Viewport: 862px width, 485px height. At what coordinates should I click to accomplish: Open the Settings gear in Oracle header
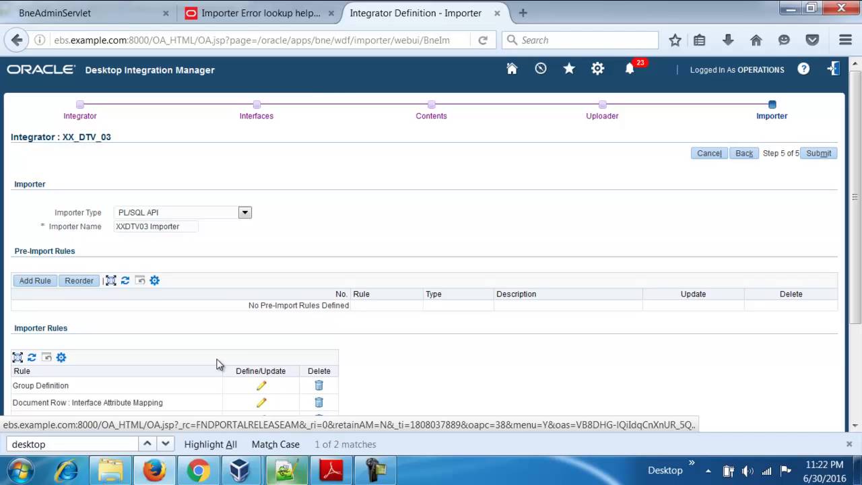[x=597, y=69]
